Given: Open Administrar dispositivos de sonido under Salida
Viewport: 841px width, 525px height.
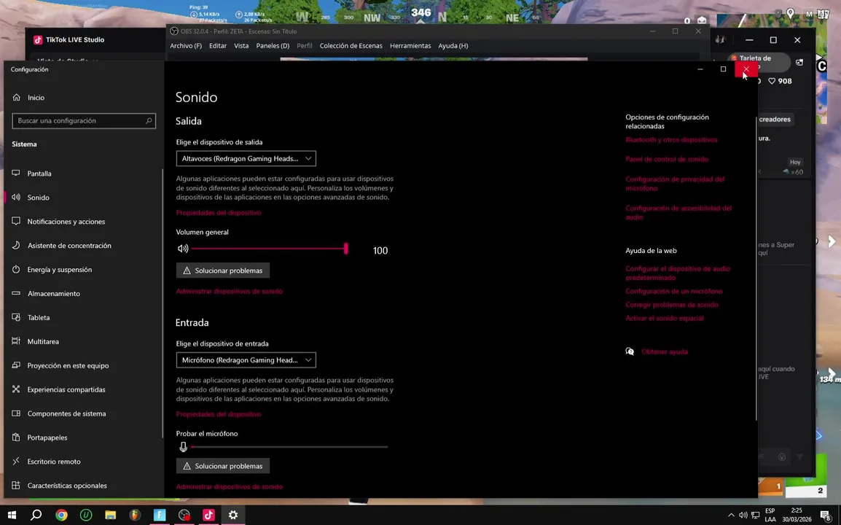Looking at the screenshot, I should [229, 291].
